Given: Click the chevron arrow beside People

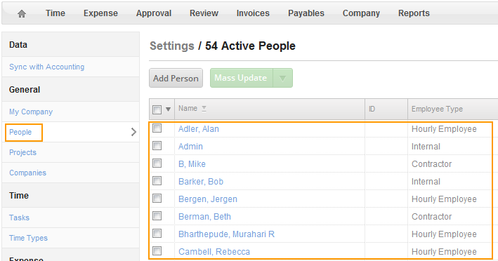Looking at the screenshot, I should click(x=133, y=132).
